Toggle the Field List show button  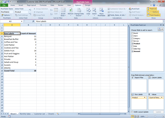(152, 9)
